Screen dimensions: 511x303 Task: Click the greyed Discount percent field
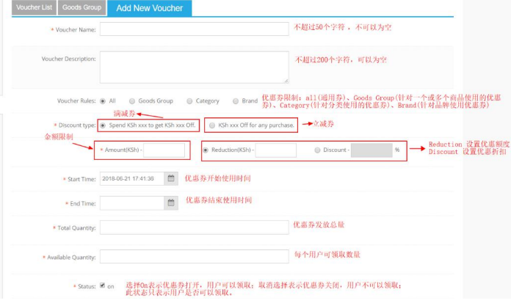pyautogui.click(x=372, y=150)
